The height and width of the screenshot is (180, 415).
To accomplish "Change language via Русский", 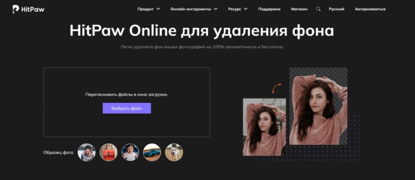I will point(337,9).
